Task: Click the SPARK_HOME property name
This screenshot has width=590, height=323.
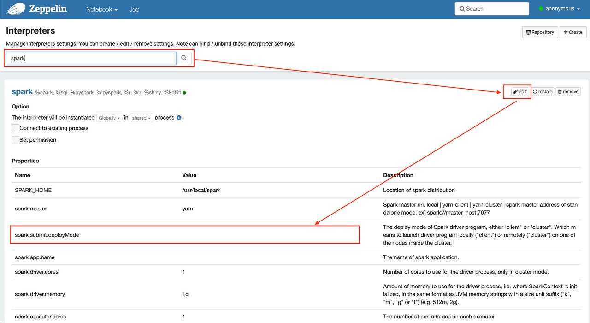Action: coord(33,190)
